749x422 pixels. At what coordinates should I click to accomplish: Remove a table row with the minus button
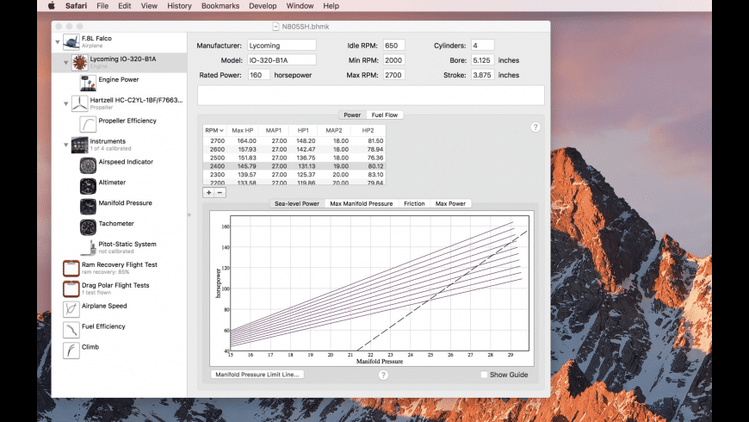(x=220, y=193)
